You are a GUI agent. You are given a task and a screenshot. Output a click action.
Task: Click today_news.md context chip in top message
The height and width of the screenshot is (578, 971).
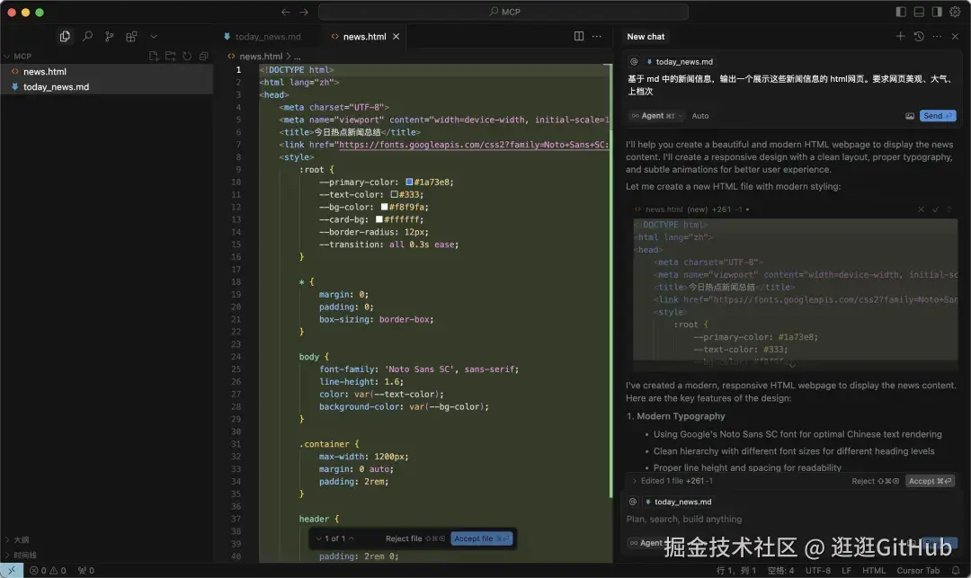(680, 61)
